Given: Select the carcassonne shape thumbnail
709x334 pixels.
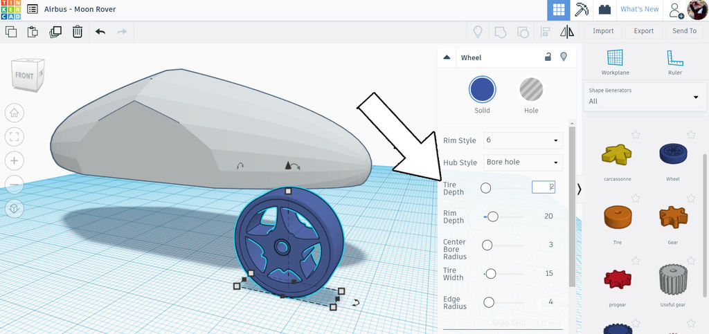Looking at the screenshot, I should pyautogui.click(x=617, y=155).
